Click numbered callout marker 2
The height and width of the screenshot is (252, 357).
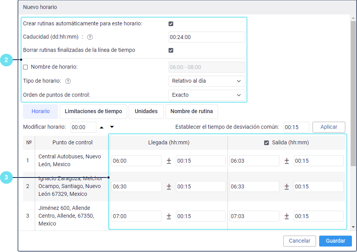coord(6,60)
